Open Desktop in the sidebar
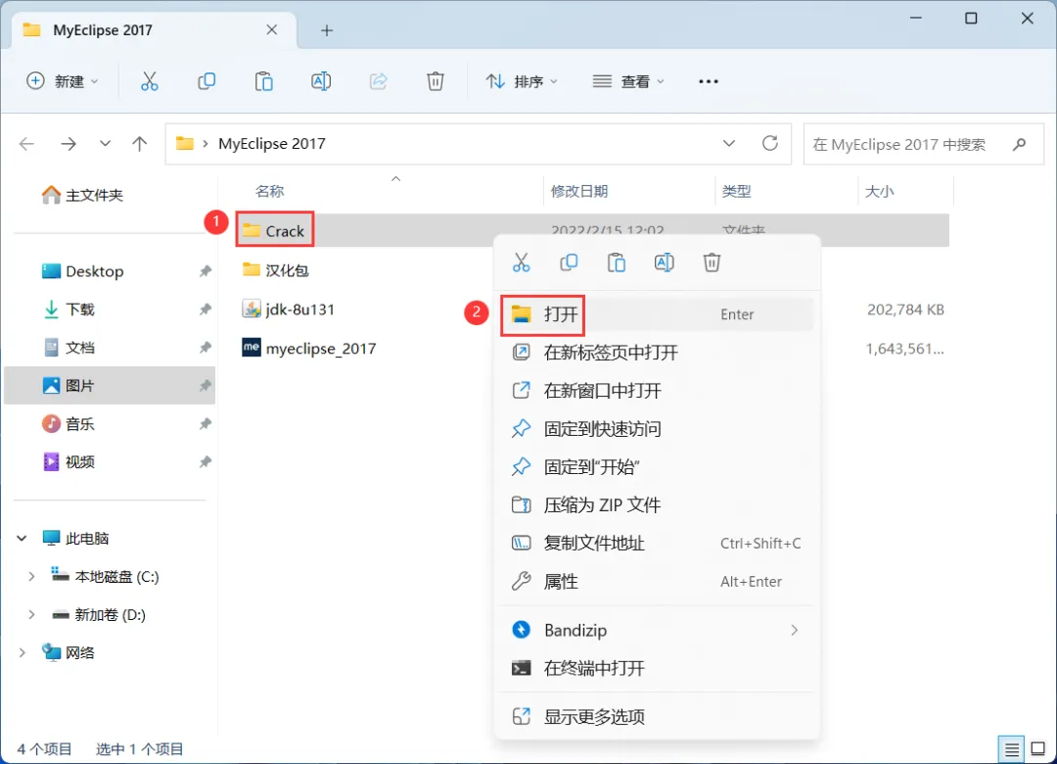 [x=82, y=271]
